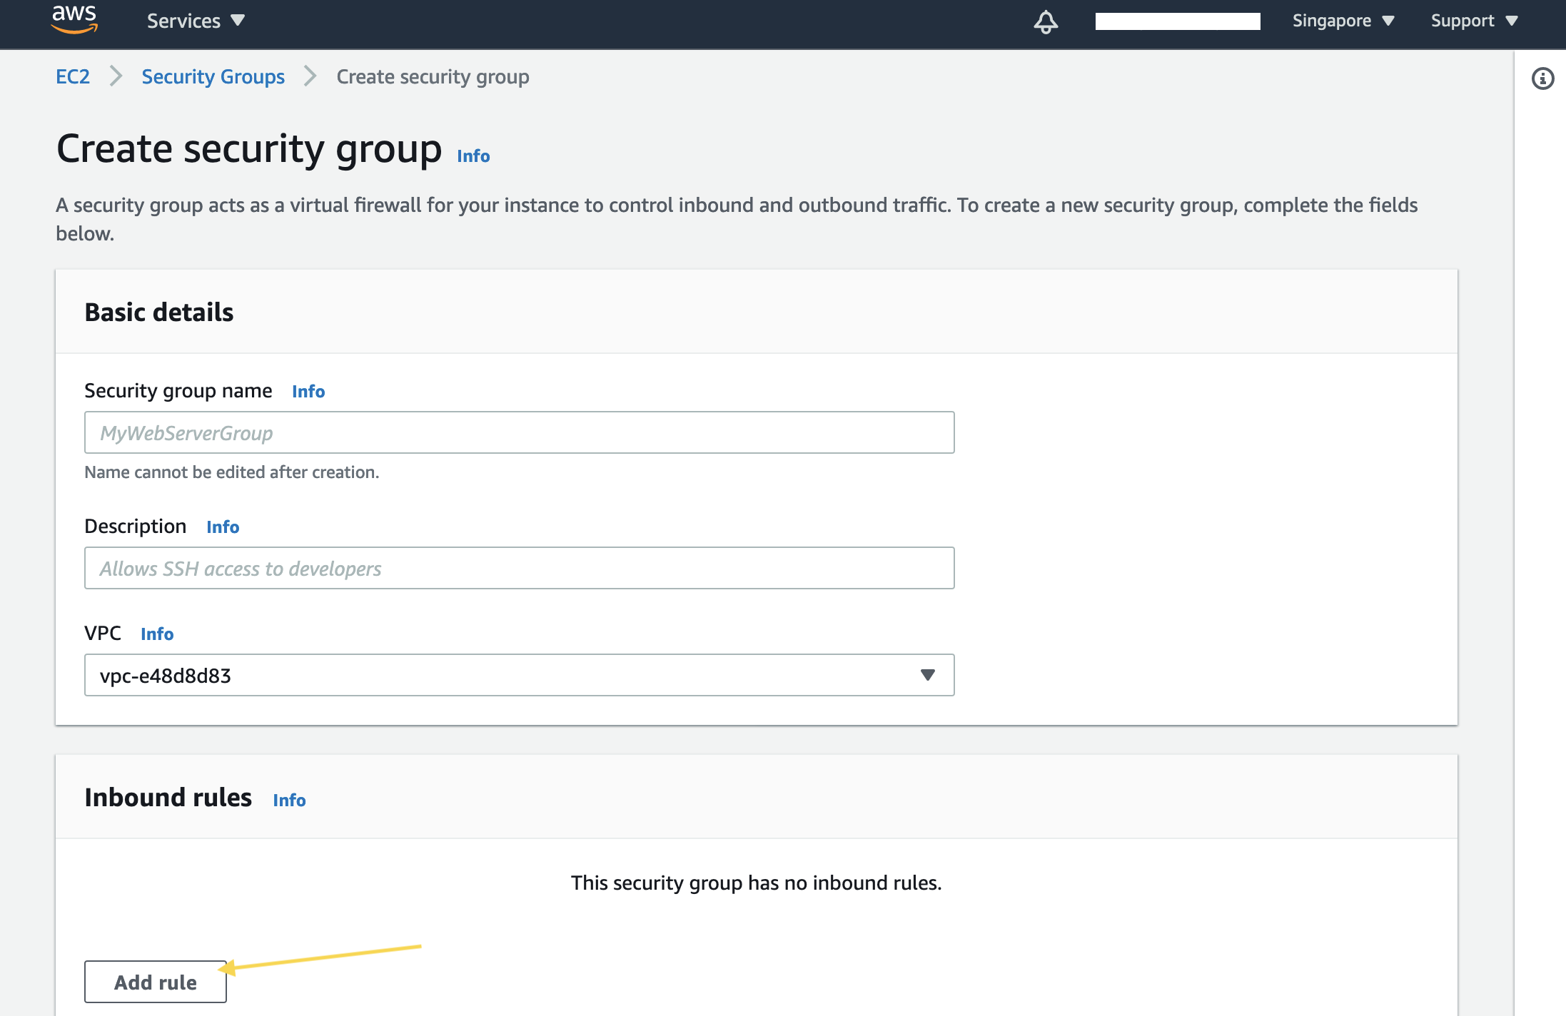Open the notifications bell

coord(1046,22)
